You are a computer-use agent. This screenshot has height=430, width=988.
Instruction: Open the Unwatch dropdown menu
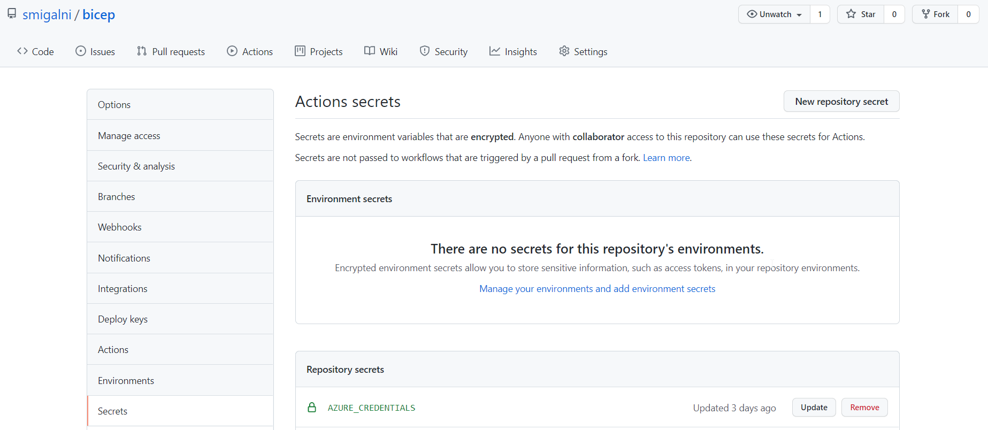point(774,14)
